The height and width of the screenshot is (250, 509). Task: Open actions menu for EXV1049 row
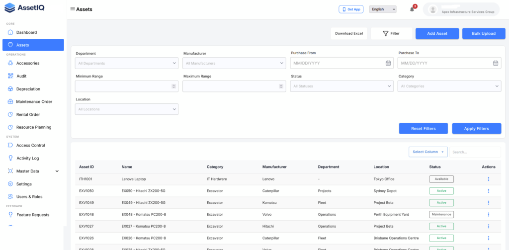pos(489,203)
